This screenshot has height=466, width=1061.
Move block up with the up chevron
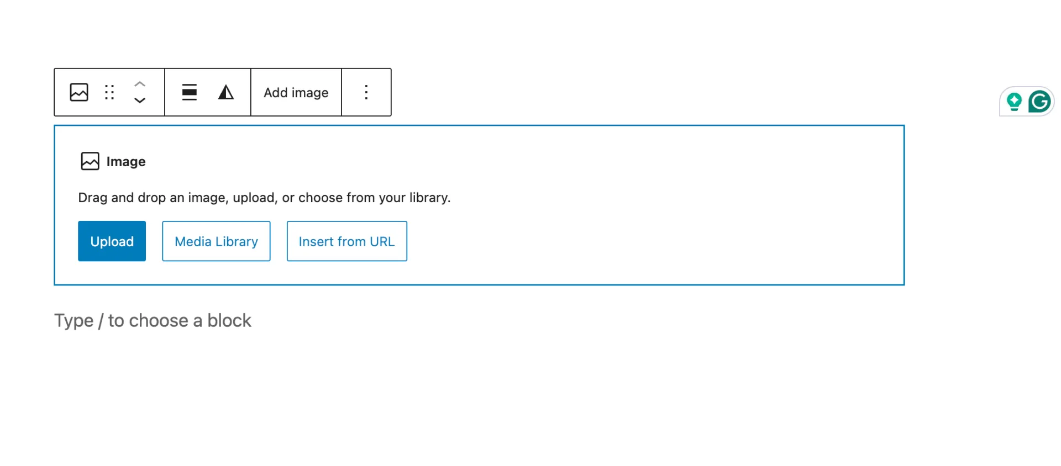(140, 84)
